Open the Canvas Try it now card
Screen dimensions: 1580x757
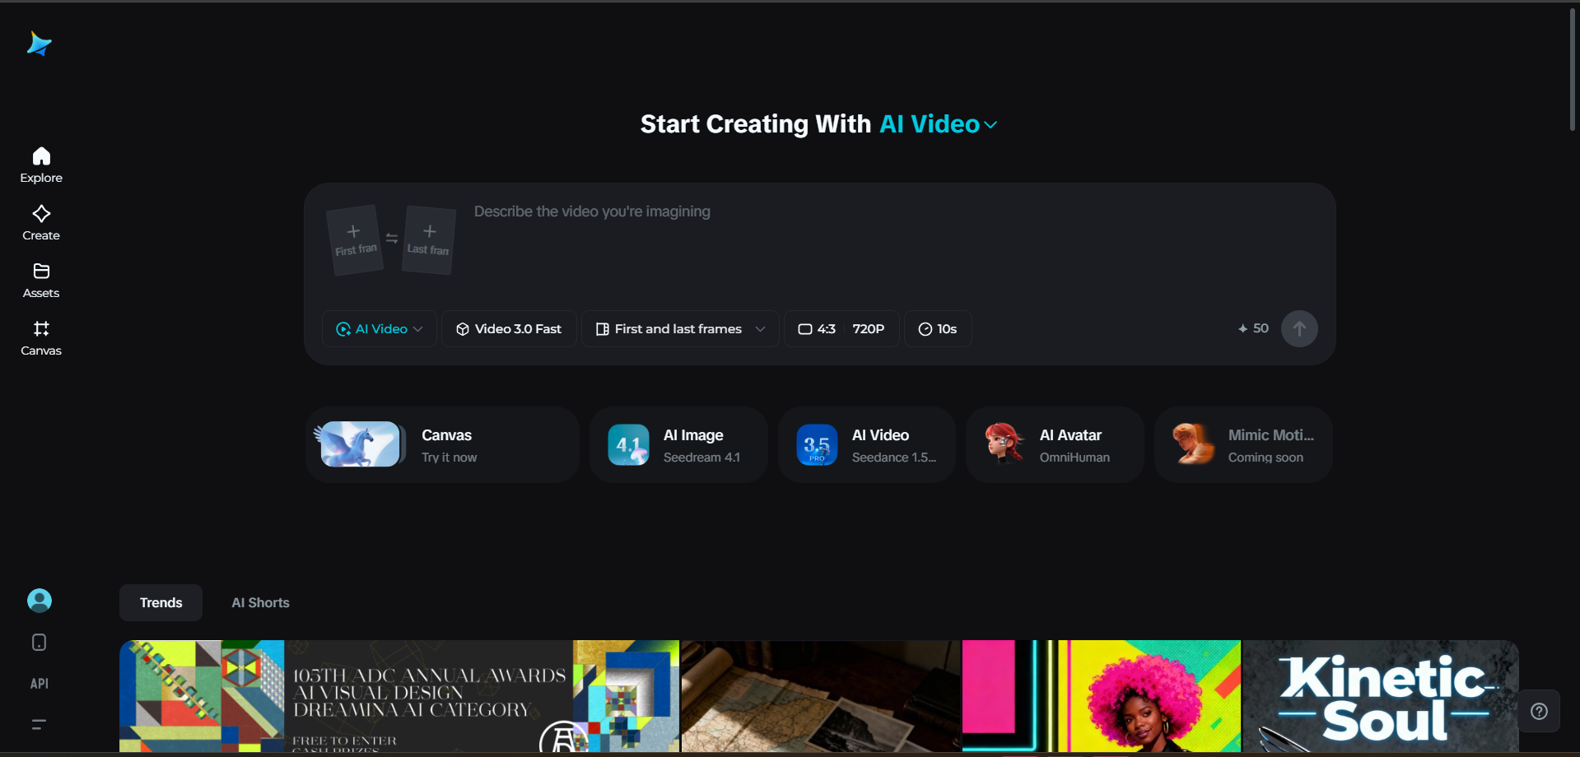pos(443,445)
